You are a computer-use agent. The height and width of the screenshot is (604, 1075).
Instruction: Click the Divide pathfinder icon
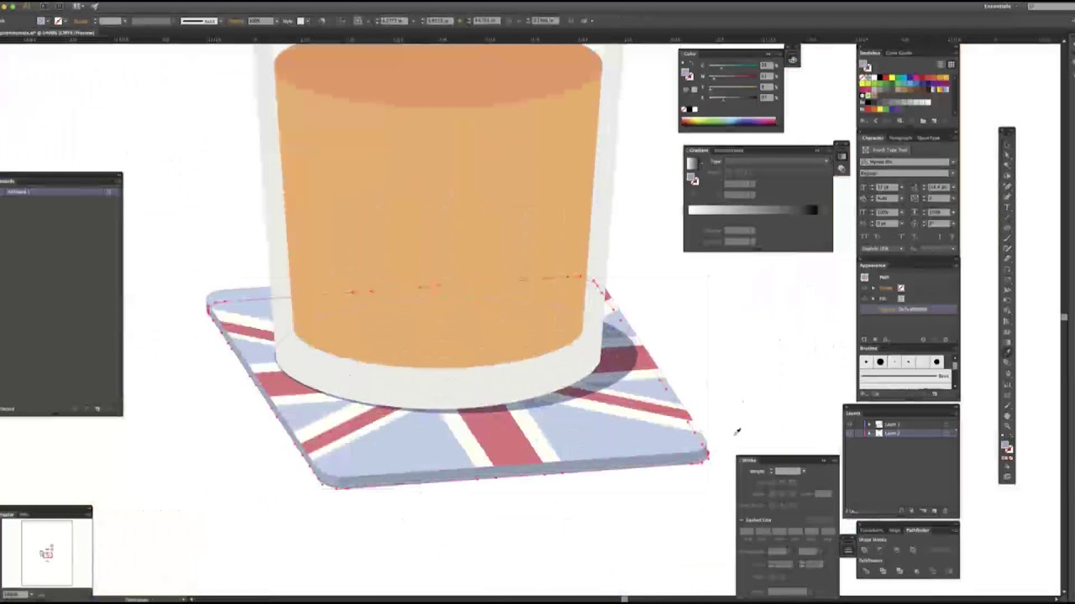866,570
